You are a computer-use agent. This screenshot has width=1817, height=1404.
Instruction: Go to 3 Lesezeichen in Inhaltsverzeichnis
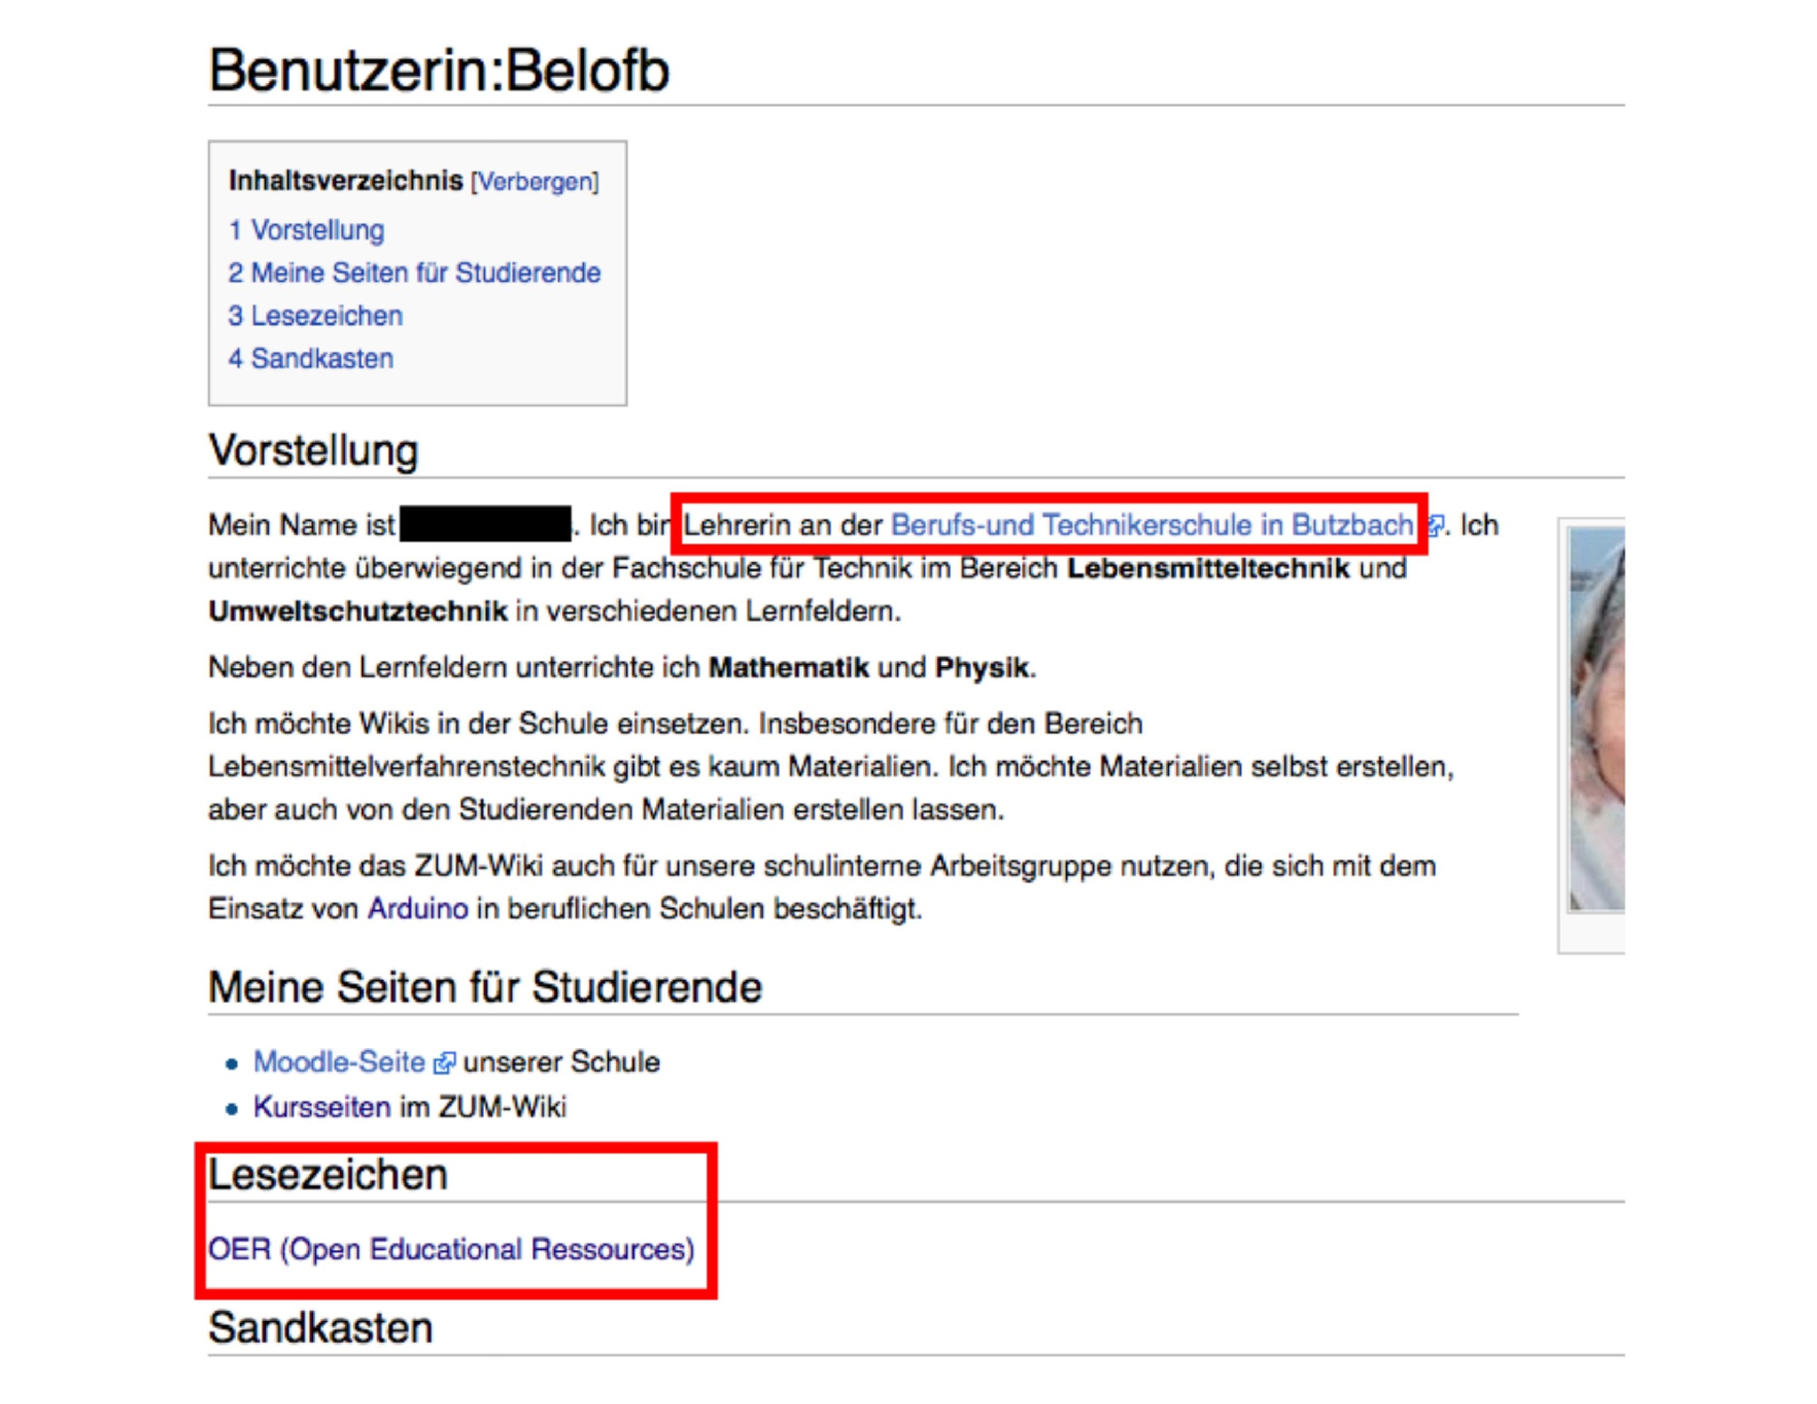tap(315, 317)
